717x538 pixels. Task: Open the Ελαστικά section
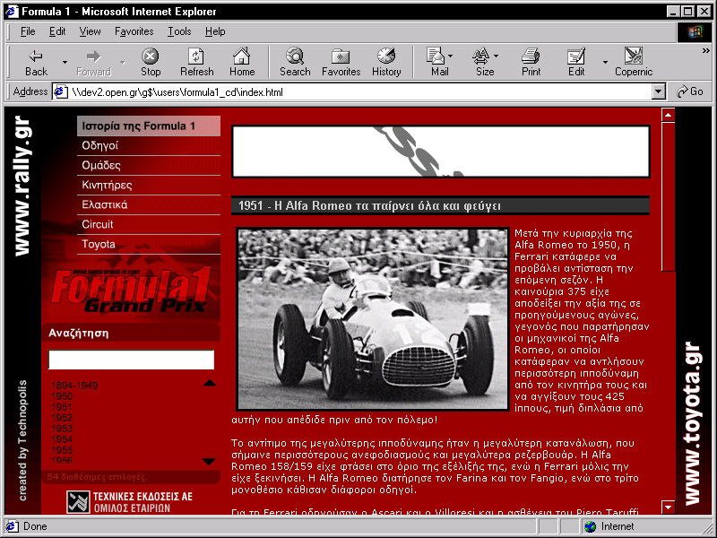click(149, 205)
